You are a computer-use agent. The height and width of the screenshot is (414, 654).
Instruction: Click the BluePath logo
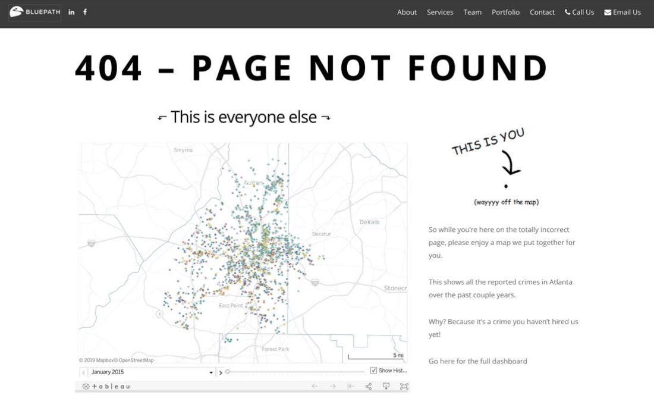click(x=34, y=12)
